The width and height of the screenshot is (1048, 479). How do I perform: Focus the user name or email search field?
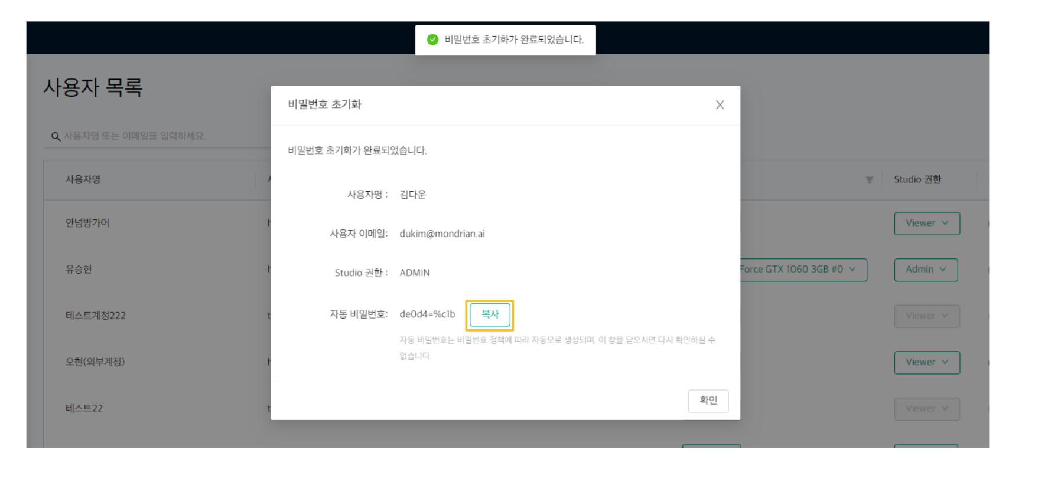coord(160,136)
